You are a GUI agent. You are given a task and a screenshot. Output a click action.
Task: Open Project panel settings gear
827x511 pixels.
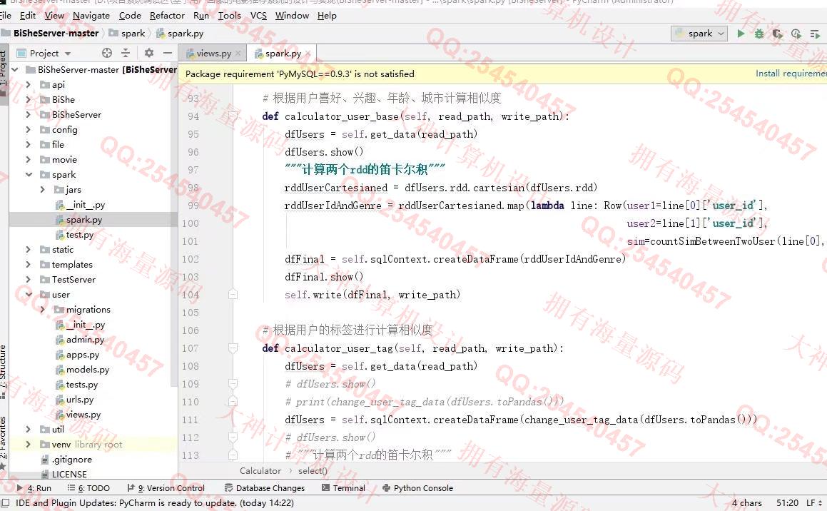click(149, 53)
